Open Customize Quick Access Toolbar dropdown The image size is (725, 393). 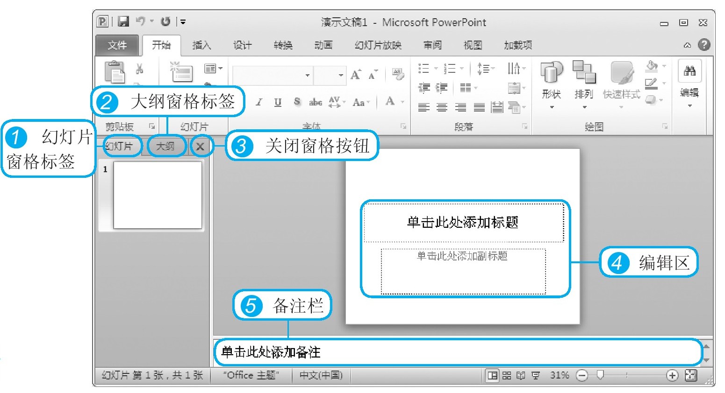183,22
